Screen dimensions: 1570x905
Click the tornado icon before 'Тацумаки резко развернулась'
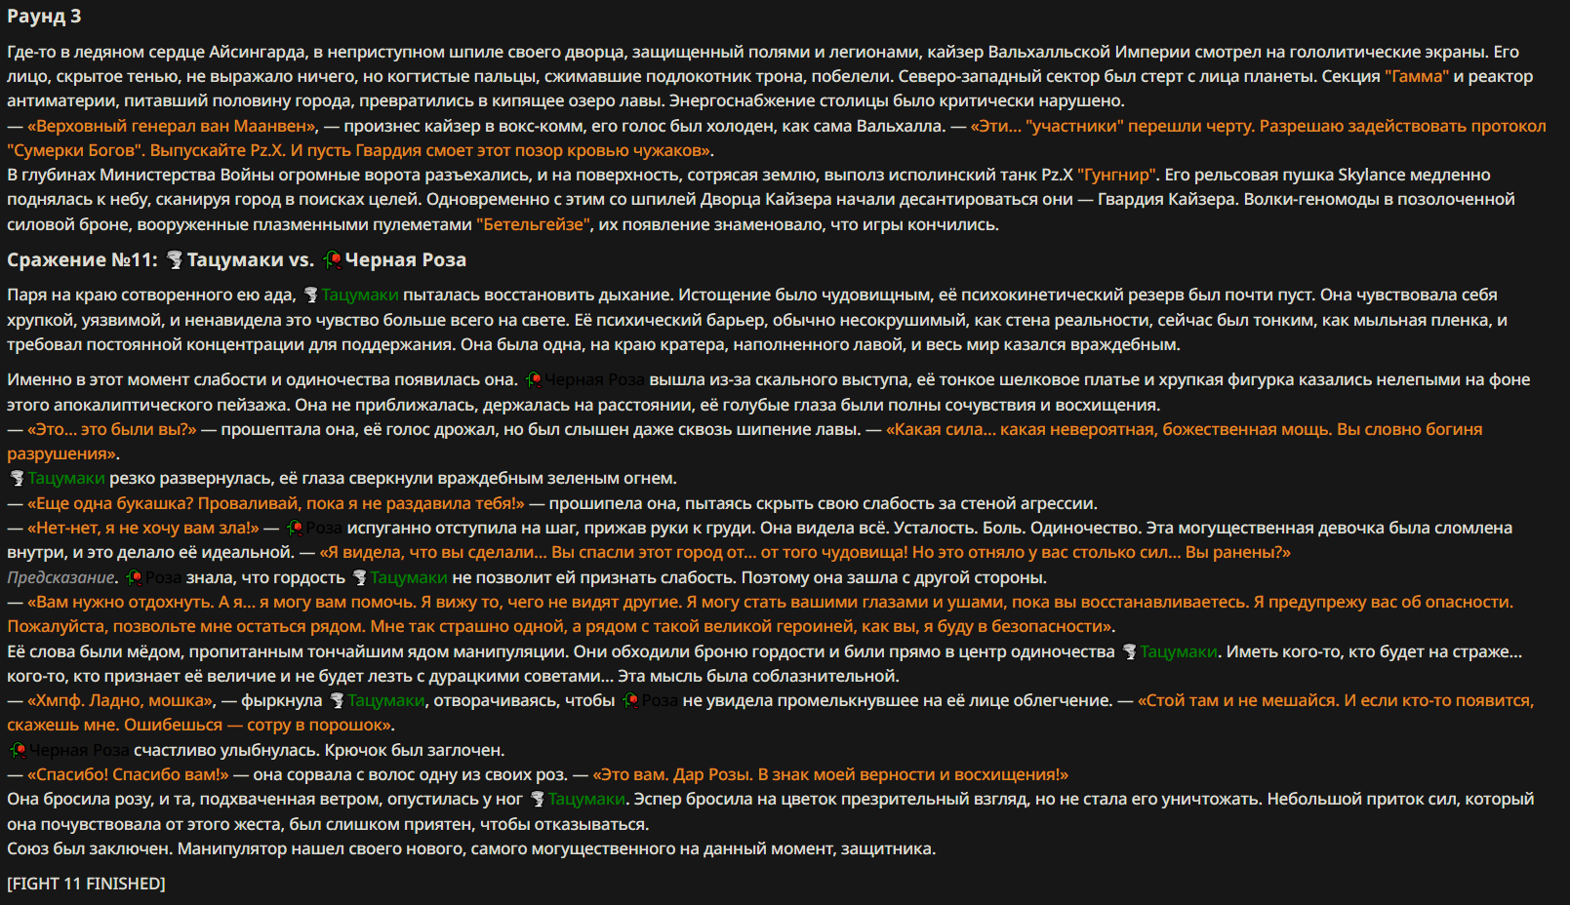click(x=17, y=478)
